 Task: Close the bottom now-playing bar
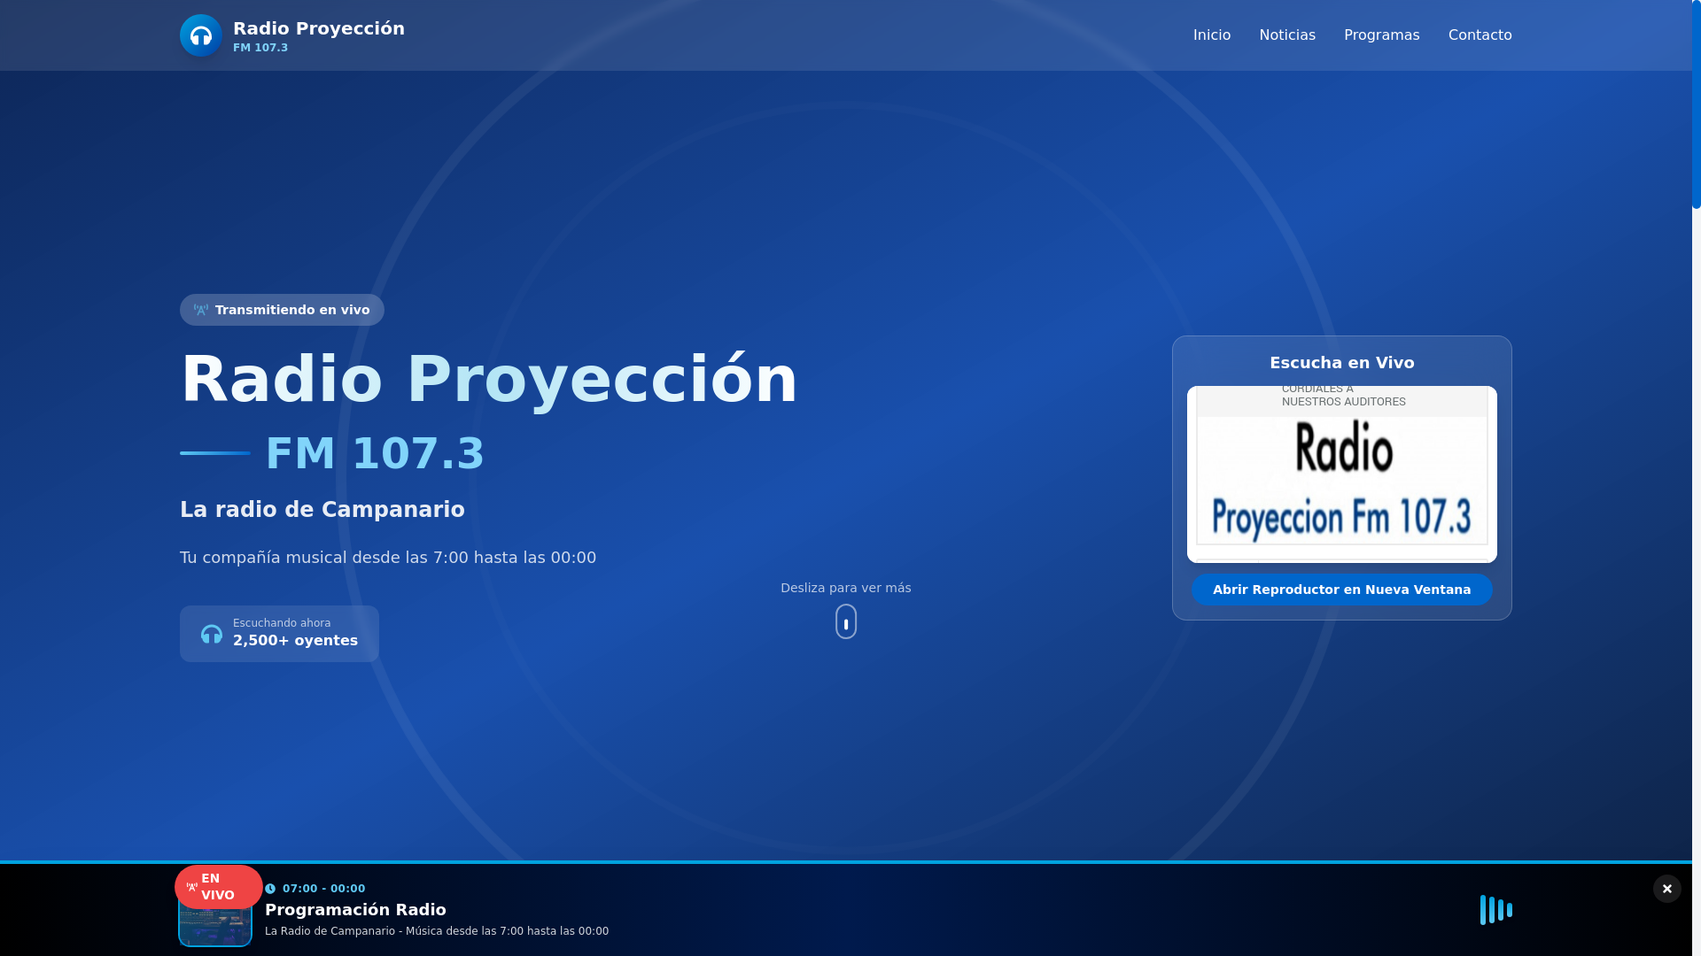[x=1666, y=889]
